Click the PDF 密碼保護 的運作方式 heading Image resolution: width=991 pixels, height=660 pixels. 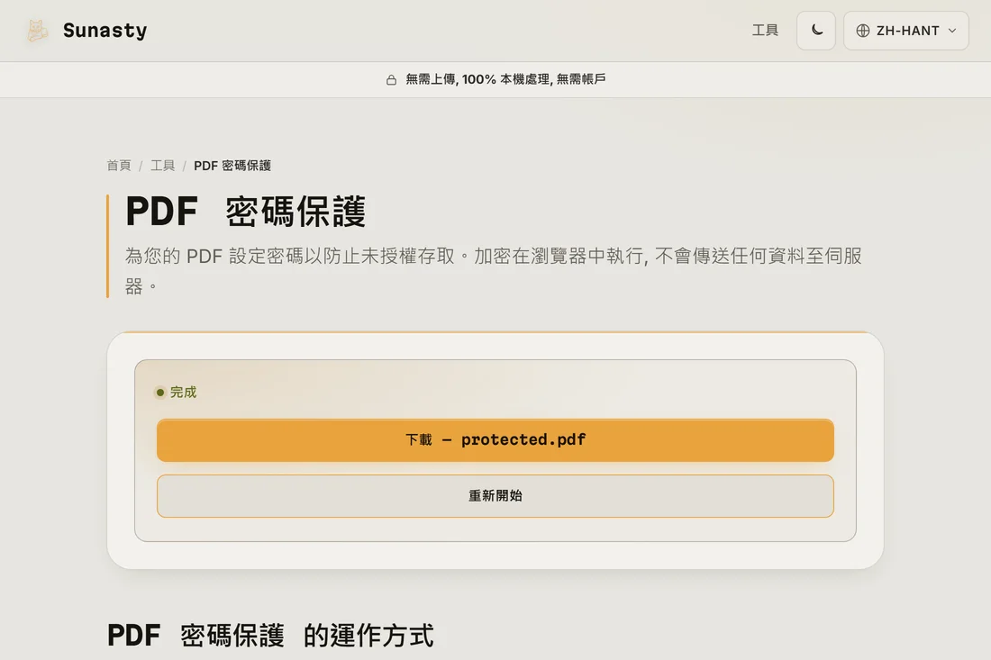(x=270, y=636)
